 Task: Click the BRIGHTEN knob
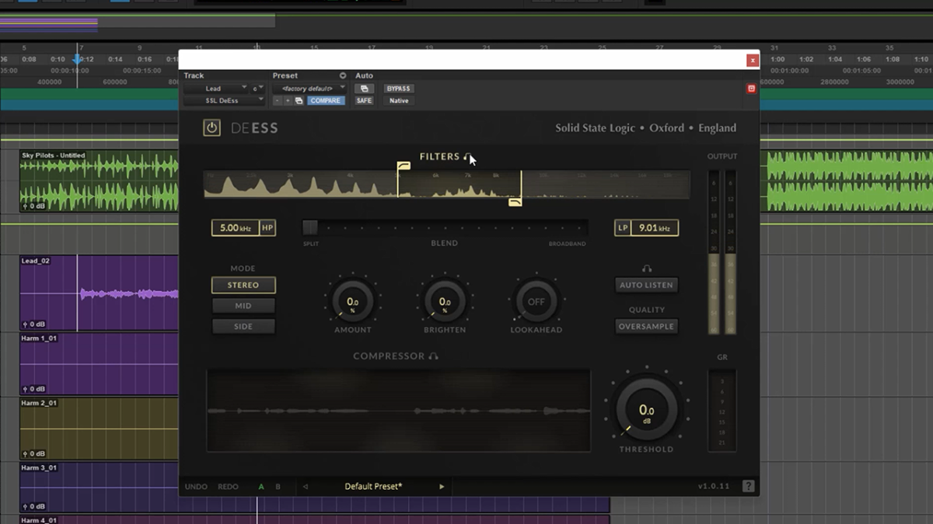pos(445,302)
